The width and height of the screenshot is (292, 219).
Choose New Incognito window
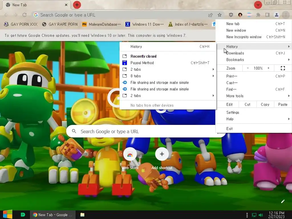(254, 37)
